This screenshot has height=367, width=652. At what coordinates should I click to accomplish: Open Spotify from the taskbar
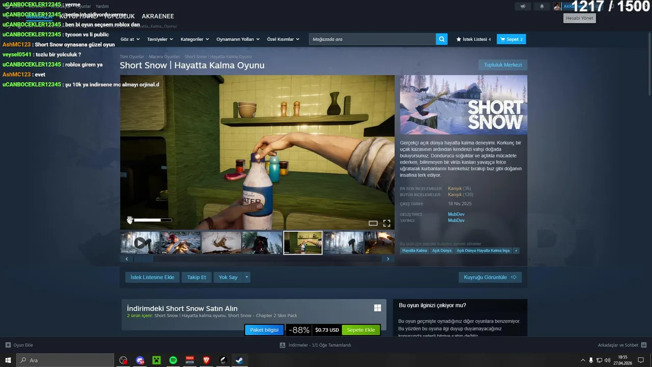pos(173,360)
